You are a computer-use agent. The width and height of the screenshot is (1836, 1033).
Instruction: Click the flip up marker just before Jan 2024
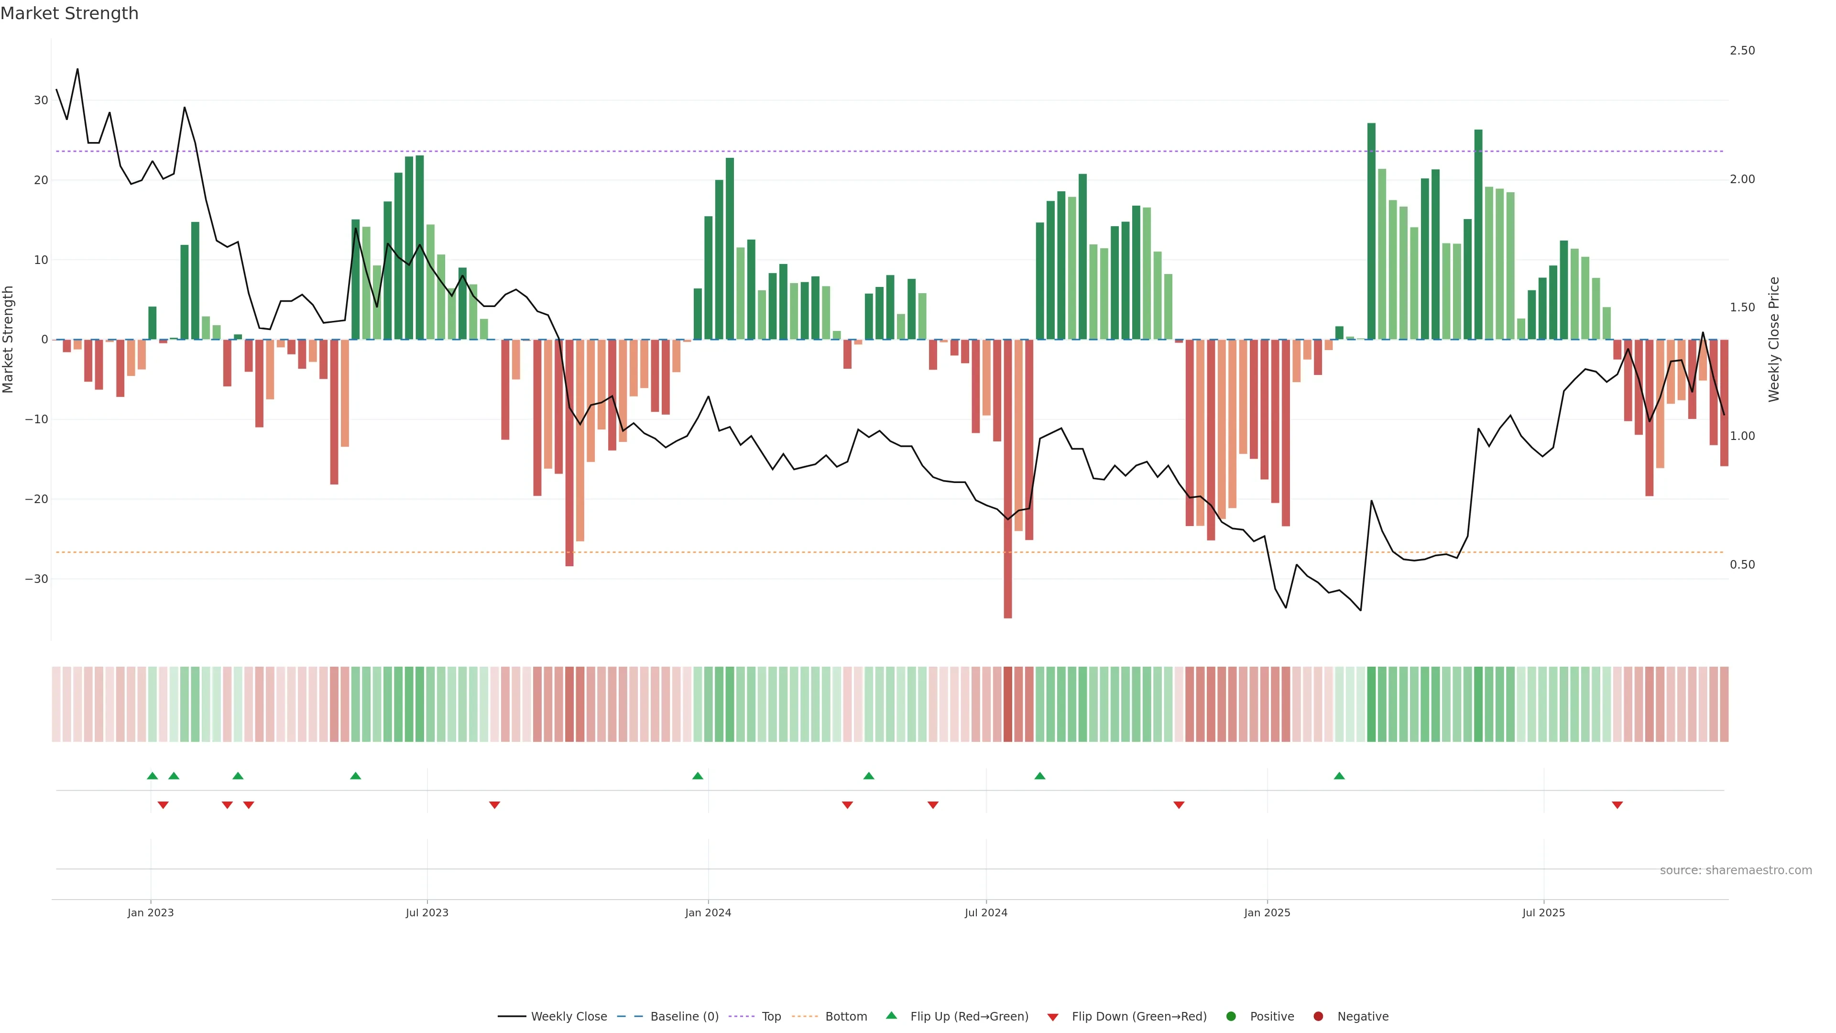point(698,776)
